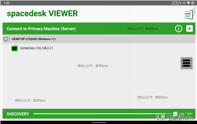197x124 pixels.
Task: Open the hamburger menu button
Action: (186, 63)
